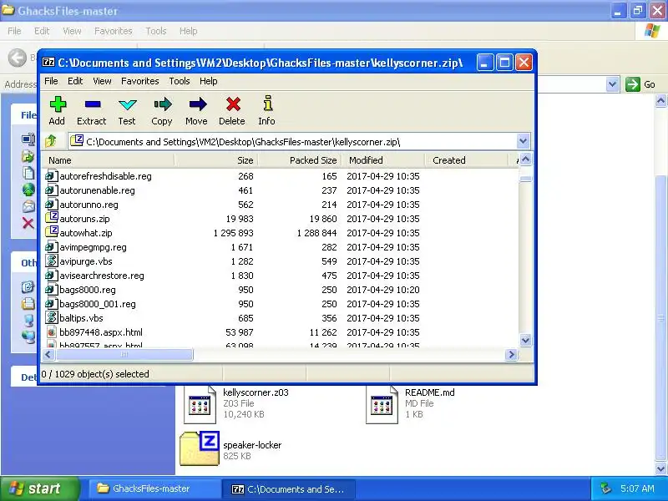The height and width of the screenshot is (501, 668).
Task: Select the speaker-locker archive icon in Explorer
Action: (x=200, y=448)
